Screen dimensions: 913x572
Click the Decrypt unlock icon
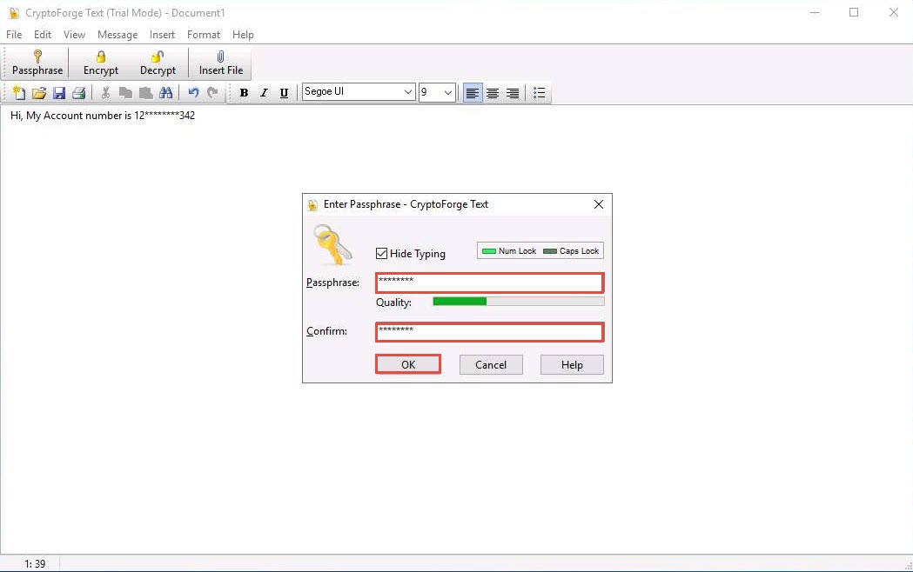coord(158,57)
